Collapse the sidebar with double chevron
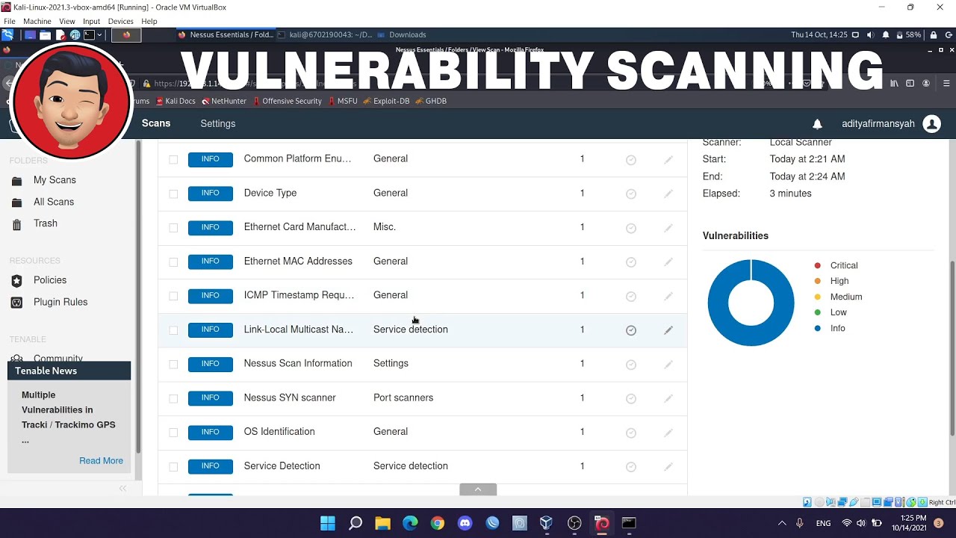 coord(122,489)
